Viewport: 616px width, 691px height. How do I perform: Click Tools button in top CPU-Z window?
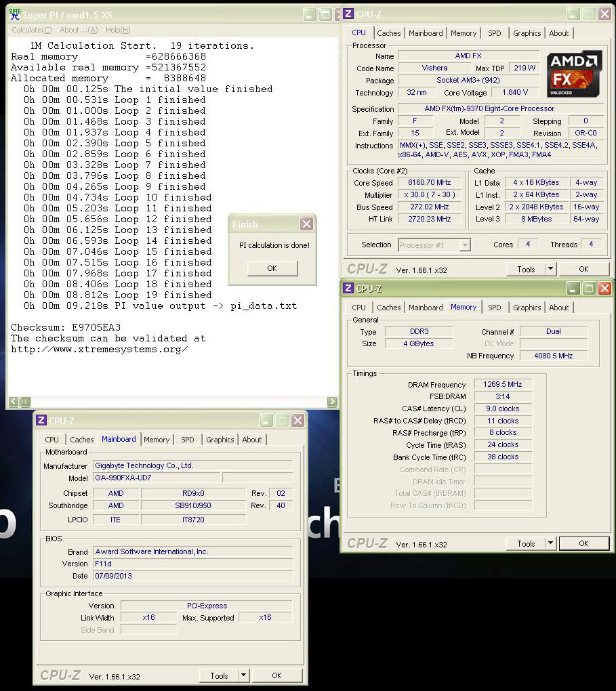click(526, 269)
